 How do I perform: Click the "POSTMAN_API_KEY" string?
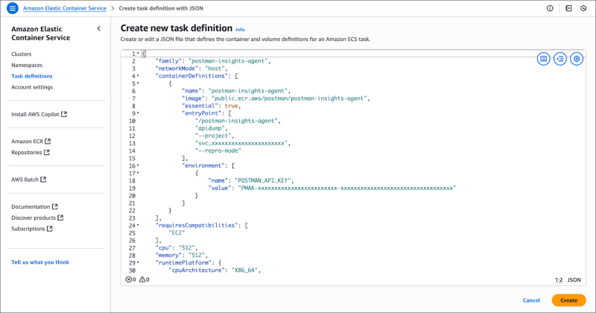click(264, 180)
